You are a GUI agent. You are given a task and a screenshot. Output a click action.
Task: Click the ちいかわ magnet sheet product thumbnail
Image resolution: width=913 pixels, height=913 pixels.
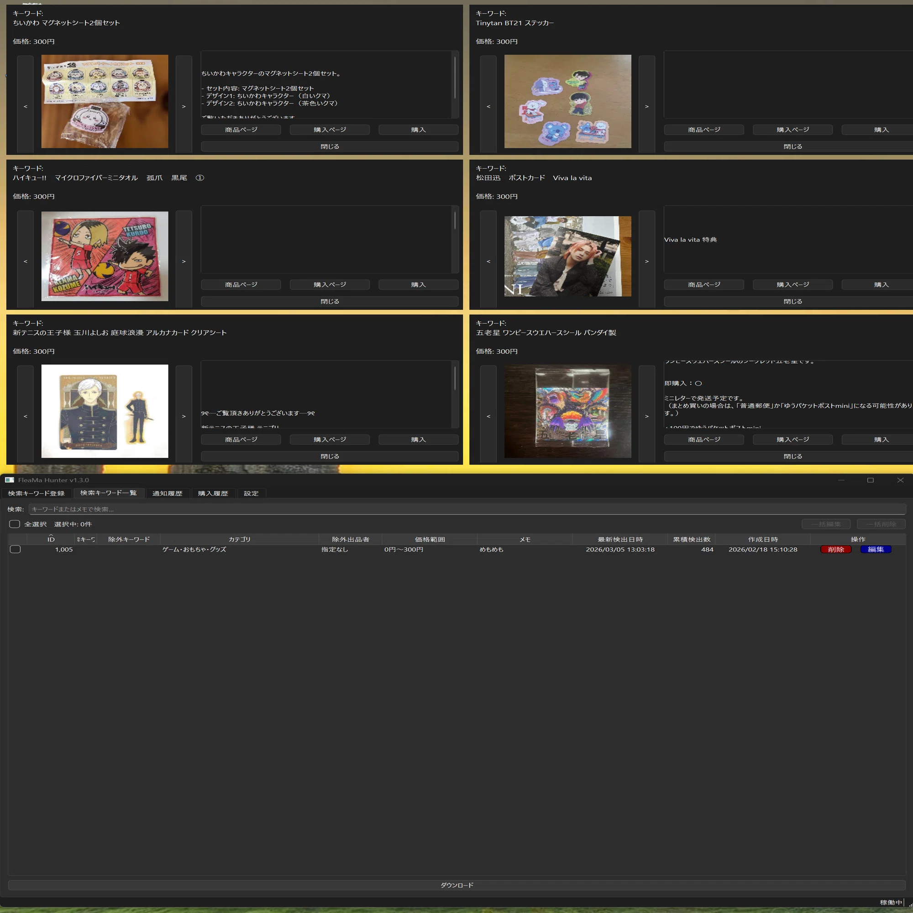coord(105,102)
